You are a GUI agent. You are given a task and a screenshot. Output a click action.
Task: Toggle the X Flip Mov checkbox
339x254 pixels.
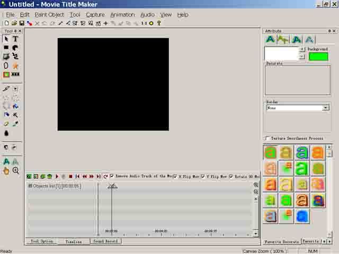(x=175, y=176)
